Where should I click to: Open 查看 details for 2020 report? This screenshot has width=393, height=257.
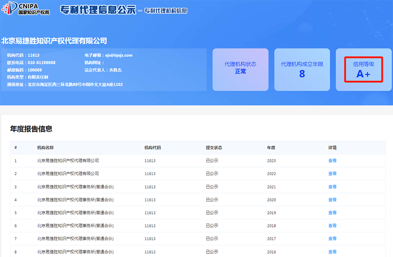tap(332, 200)
